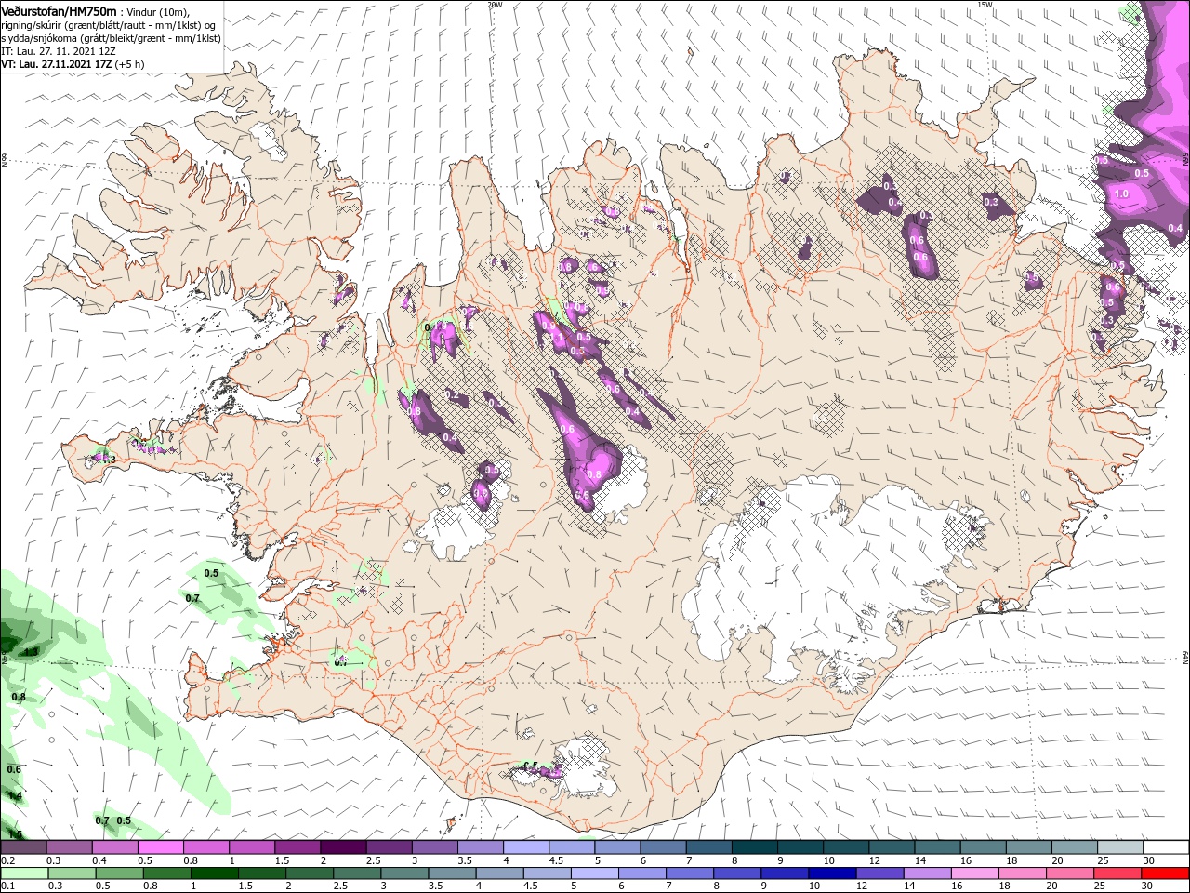Click the black '1.4' rain value near left edge
This screenshot has height=893, width=1190.
pyautogui.click(x=14, y=796)
